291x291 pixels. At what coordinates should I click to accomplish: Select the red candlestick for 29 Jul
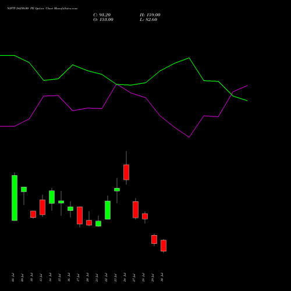(154, 239)
